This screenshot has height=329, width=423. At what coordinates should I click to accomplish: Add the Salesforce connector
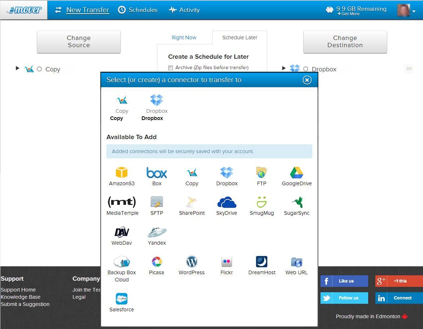122,299
